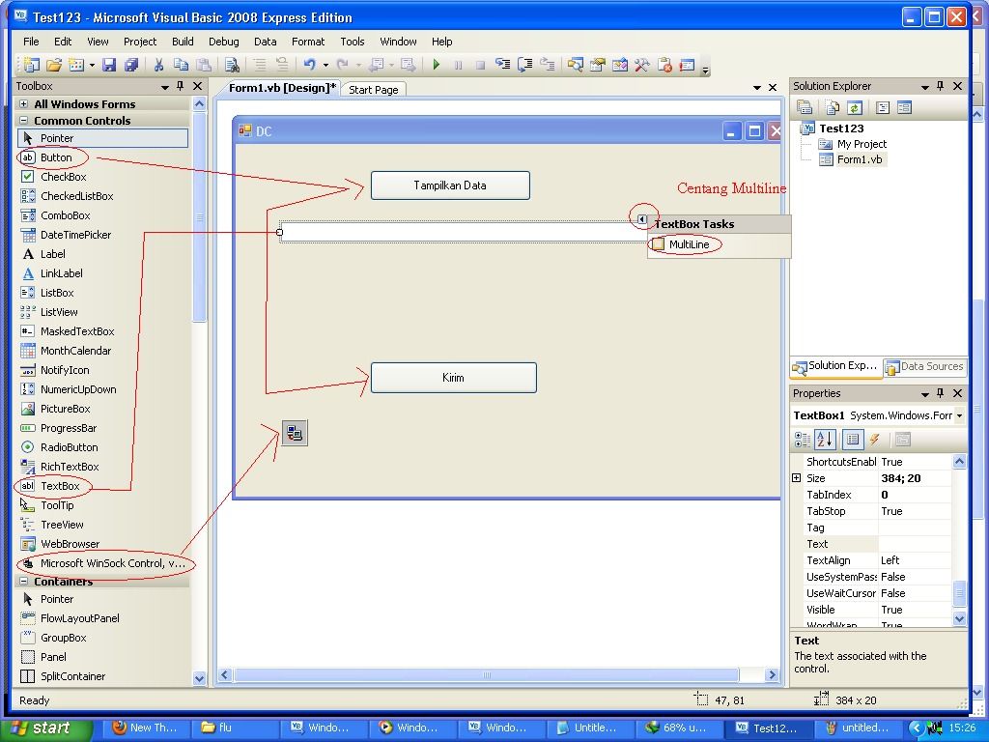989x742 pixels.
Task: Click the Cut scissors icon
Action: 159,65
